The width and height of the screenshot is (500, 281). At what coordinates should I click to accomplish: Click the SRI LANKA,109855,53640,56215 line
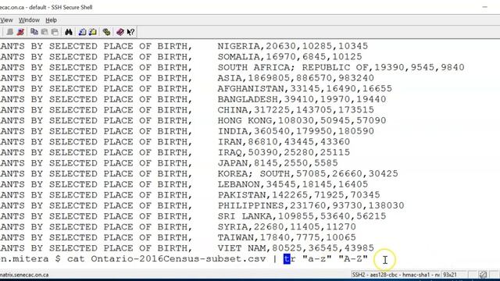[x=302, y=216]
